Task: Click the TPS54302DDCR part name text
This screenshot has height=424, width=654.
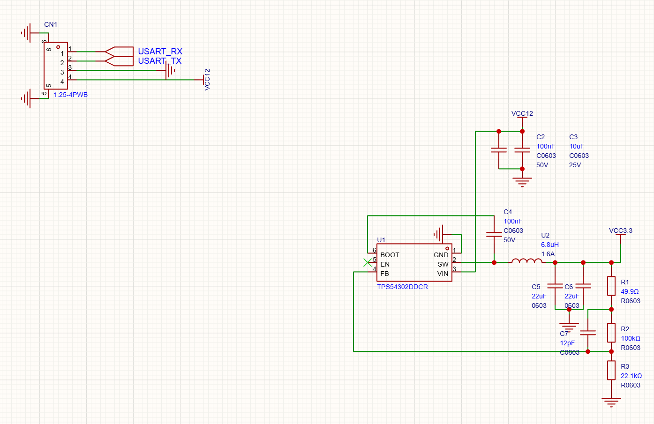Action: pyautogui.click(x=402, y=287)
